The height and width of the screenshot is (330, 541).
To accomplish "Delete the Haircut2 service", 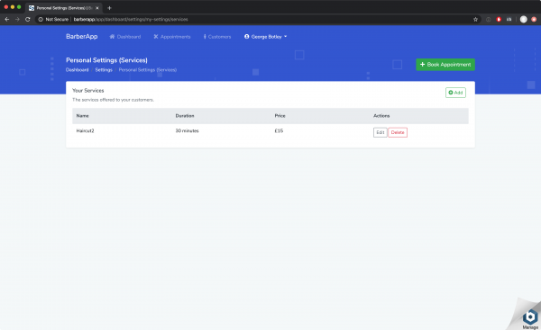I will coord(398,132).
